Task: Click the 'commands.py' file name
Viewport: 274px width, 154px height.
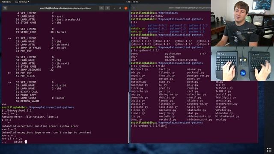Action: tap(139, 98)
